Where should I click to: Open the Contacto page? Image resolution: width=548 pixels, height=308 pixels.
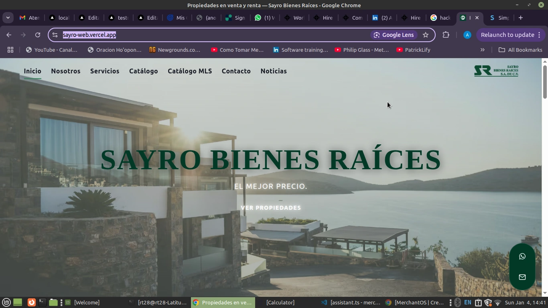coord(236,71)
